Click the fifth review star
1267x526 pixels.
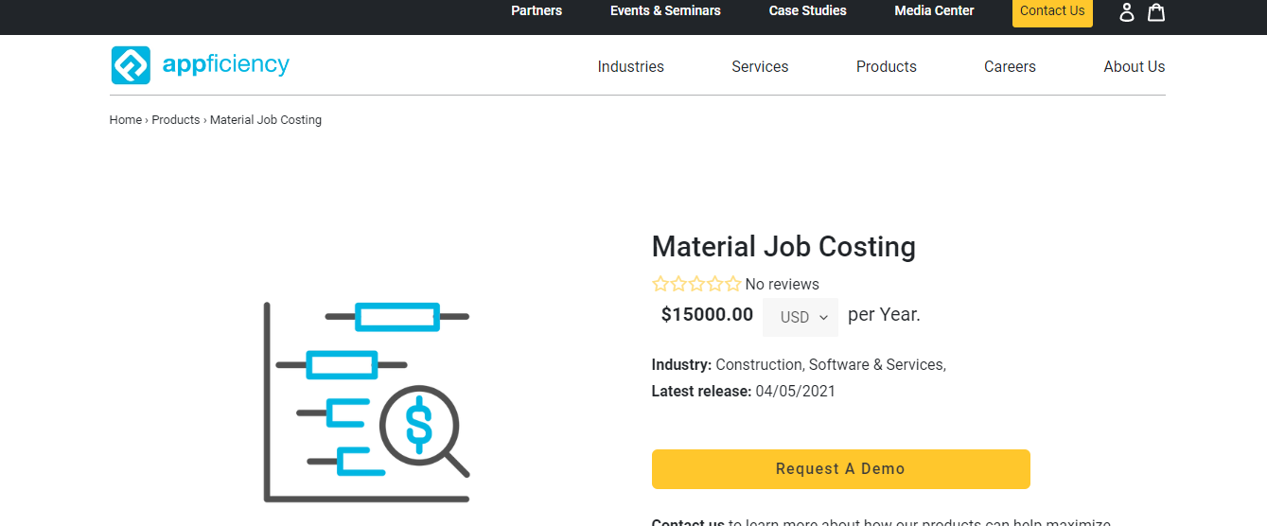click(x=733, y=284)
